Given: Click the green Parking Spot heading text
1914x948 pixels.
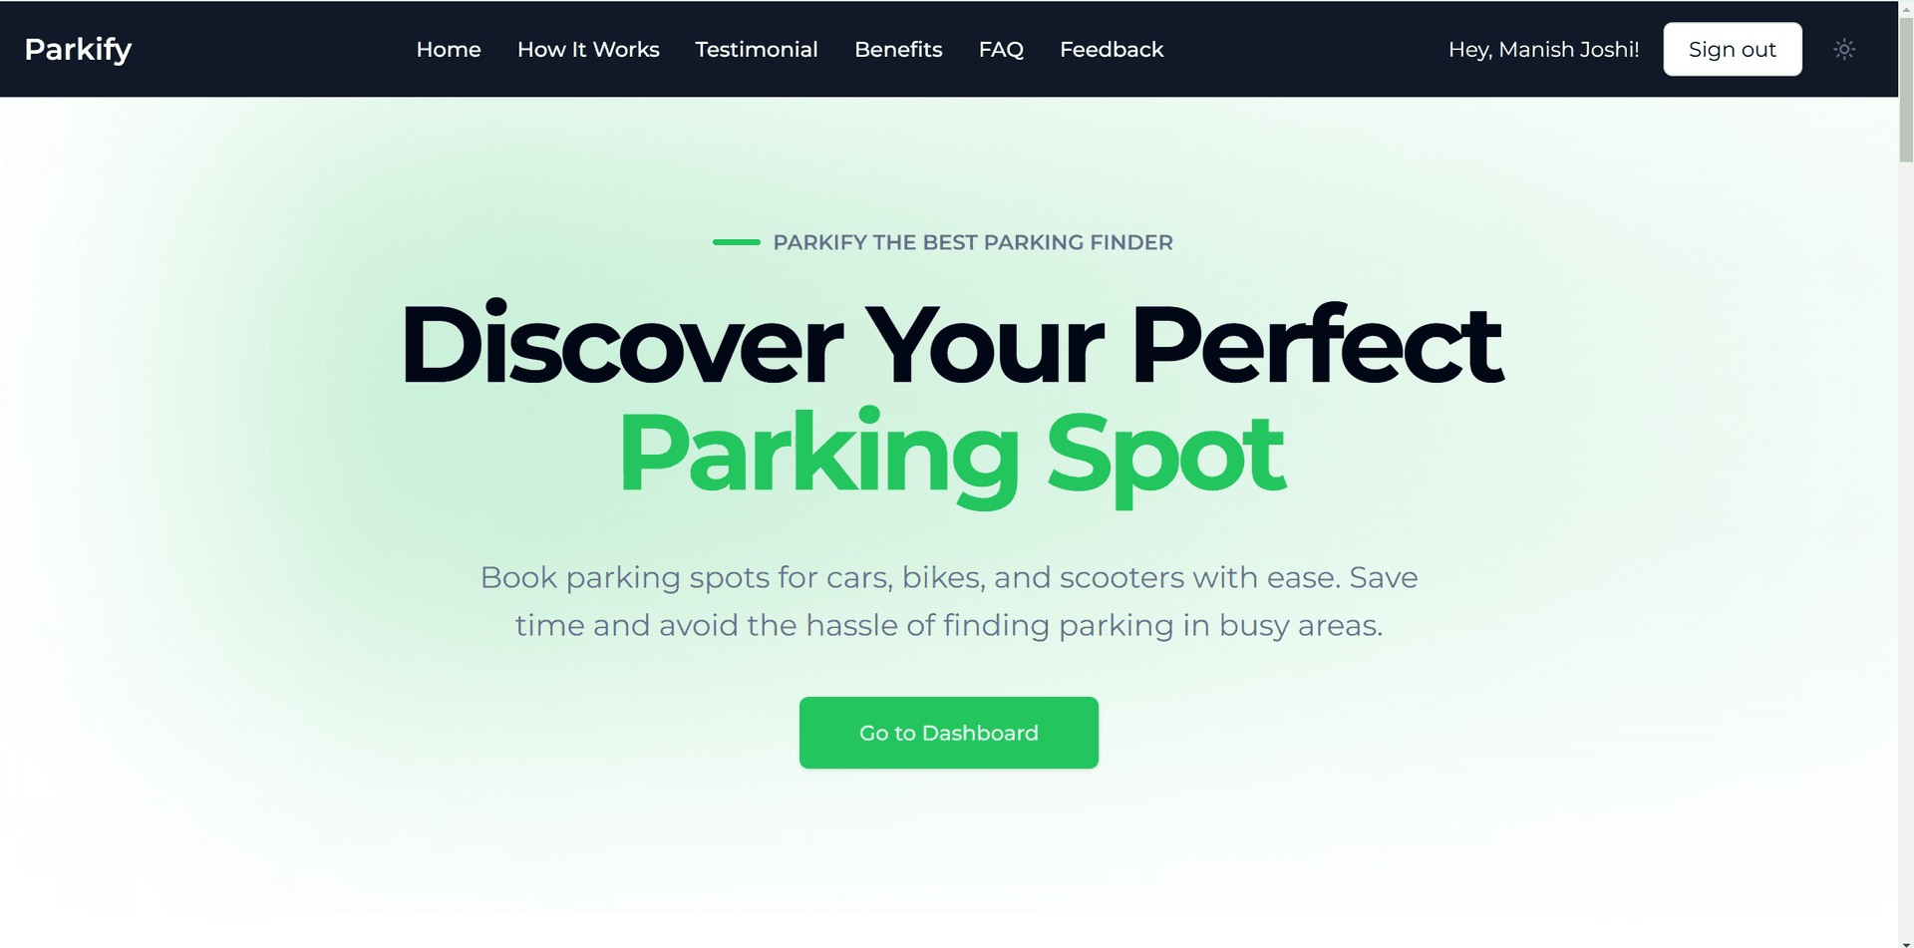Looking at the screenshot, I should (x=951, y=455).
